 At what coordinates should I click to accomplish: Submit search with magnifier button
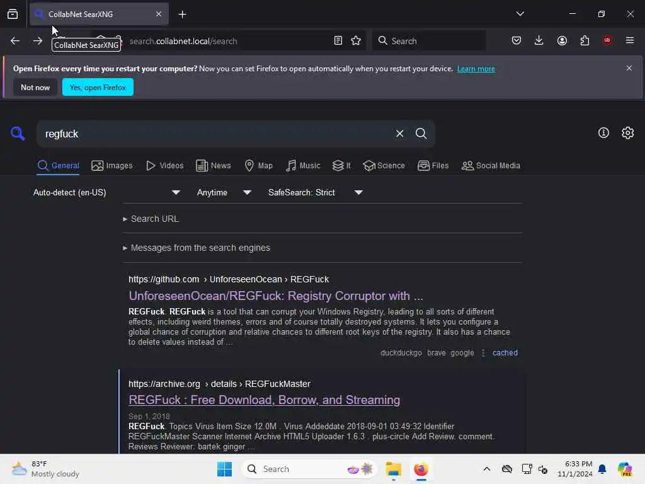click(x=421, y=134)
